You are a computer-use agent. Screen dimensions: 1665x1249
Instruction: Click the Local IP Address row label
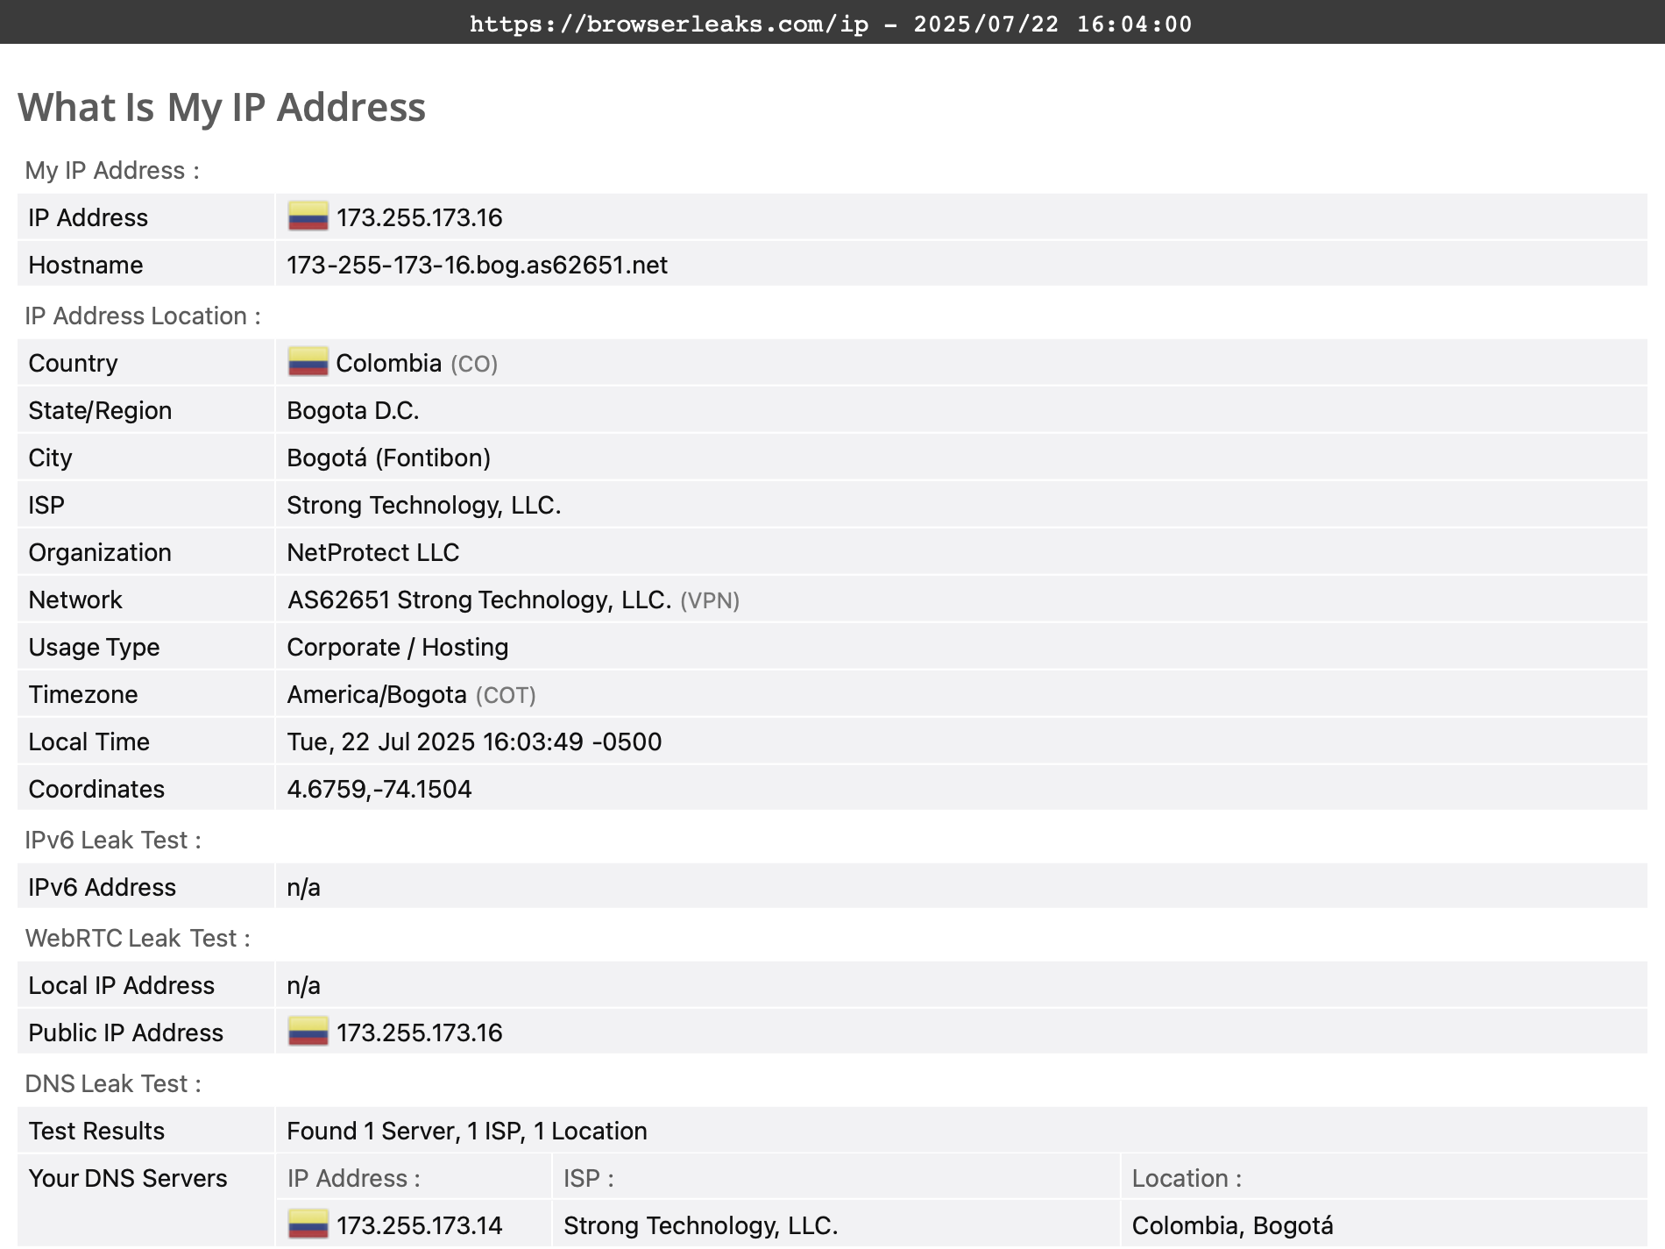coord(121,985)
